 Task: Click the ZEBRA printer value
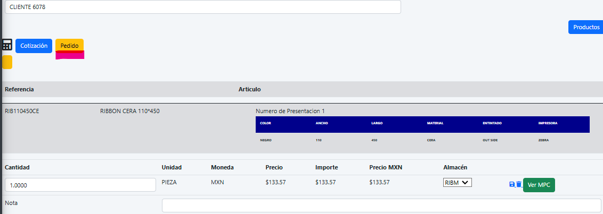[x=543, y=140]
